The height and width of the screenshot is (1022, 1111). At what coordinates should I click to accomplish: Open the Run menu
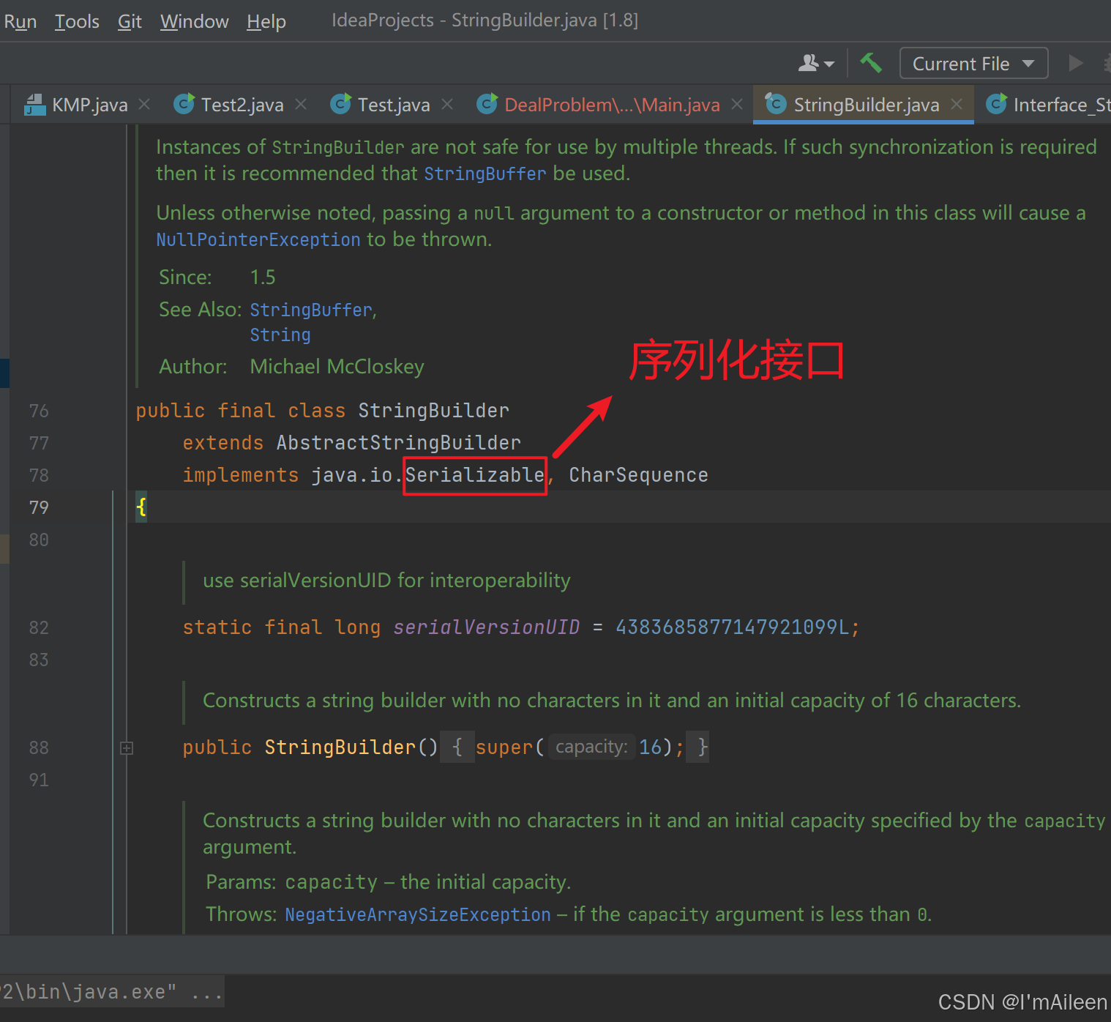(x=20, y=21)
